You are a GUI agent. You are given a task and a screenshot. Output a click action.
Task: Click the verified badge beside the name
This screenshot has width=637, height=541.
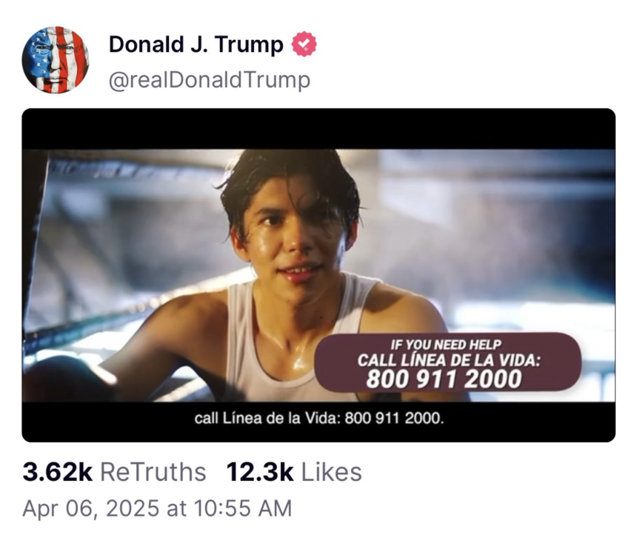[304, 45]
